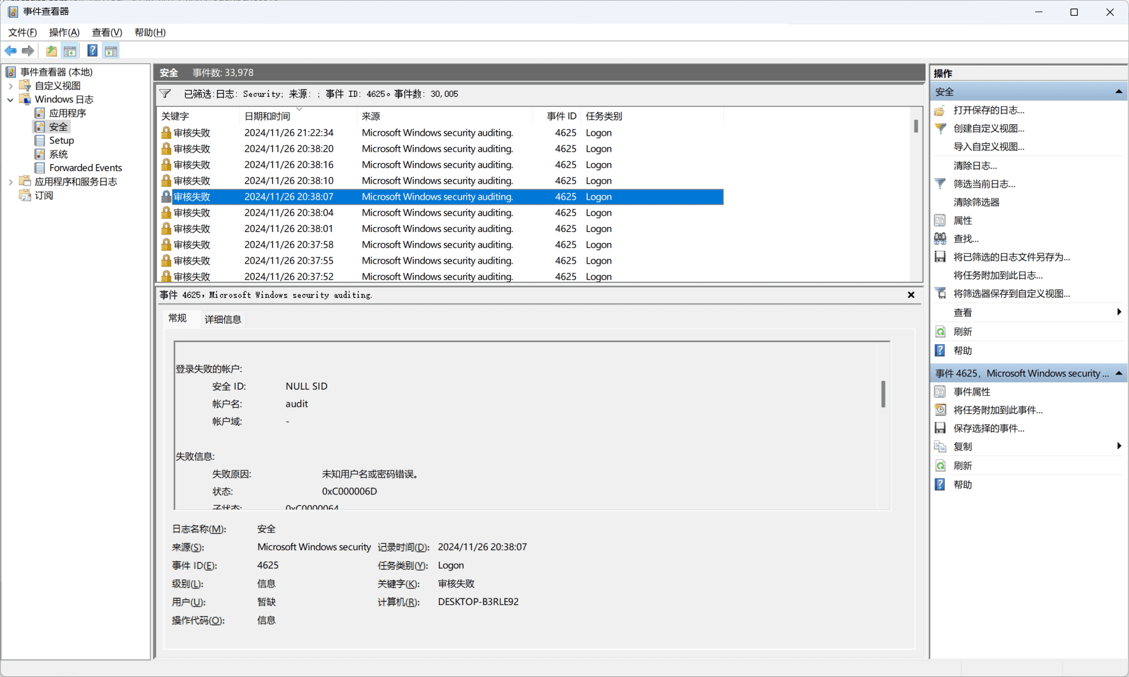
Task: Click the show/hide action pane icon
Action: pos(111,51)
